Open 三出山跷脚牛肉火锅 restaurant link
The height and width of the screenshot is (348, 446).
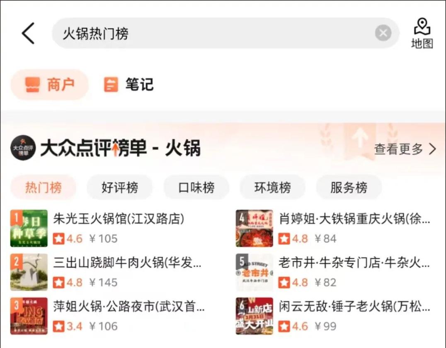(x=127, y=263)
